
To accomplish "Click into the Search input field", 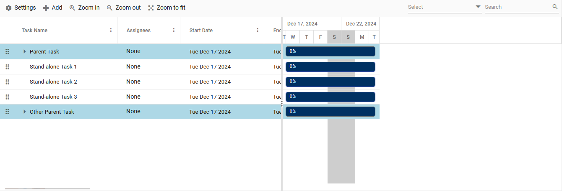I will pyautogui.click(x=518, y=7).
